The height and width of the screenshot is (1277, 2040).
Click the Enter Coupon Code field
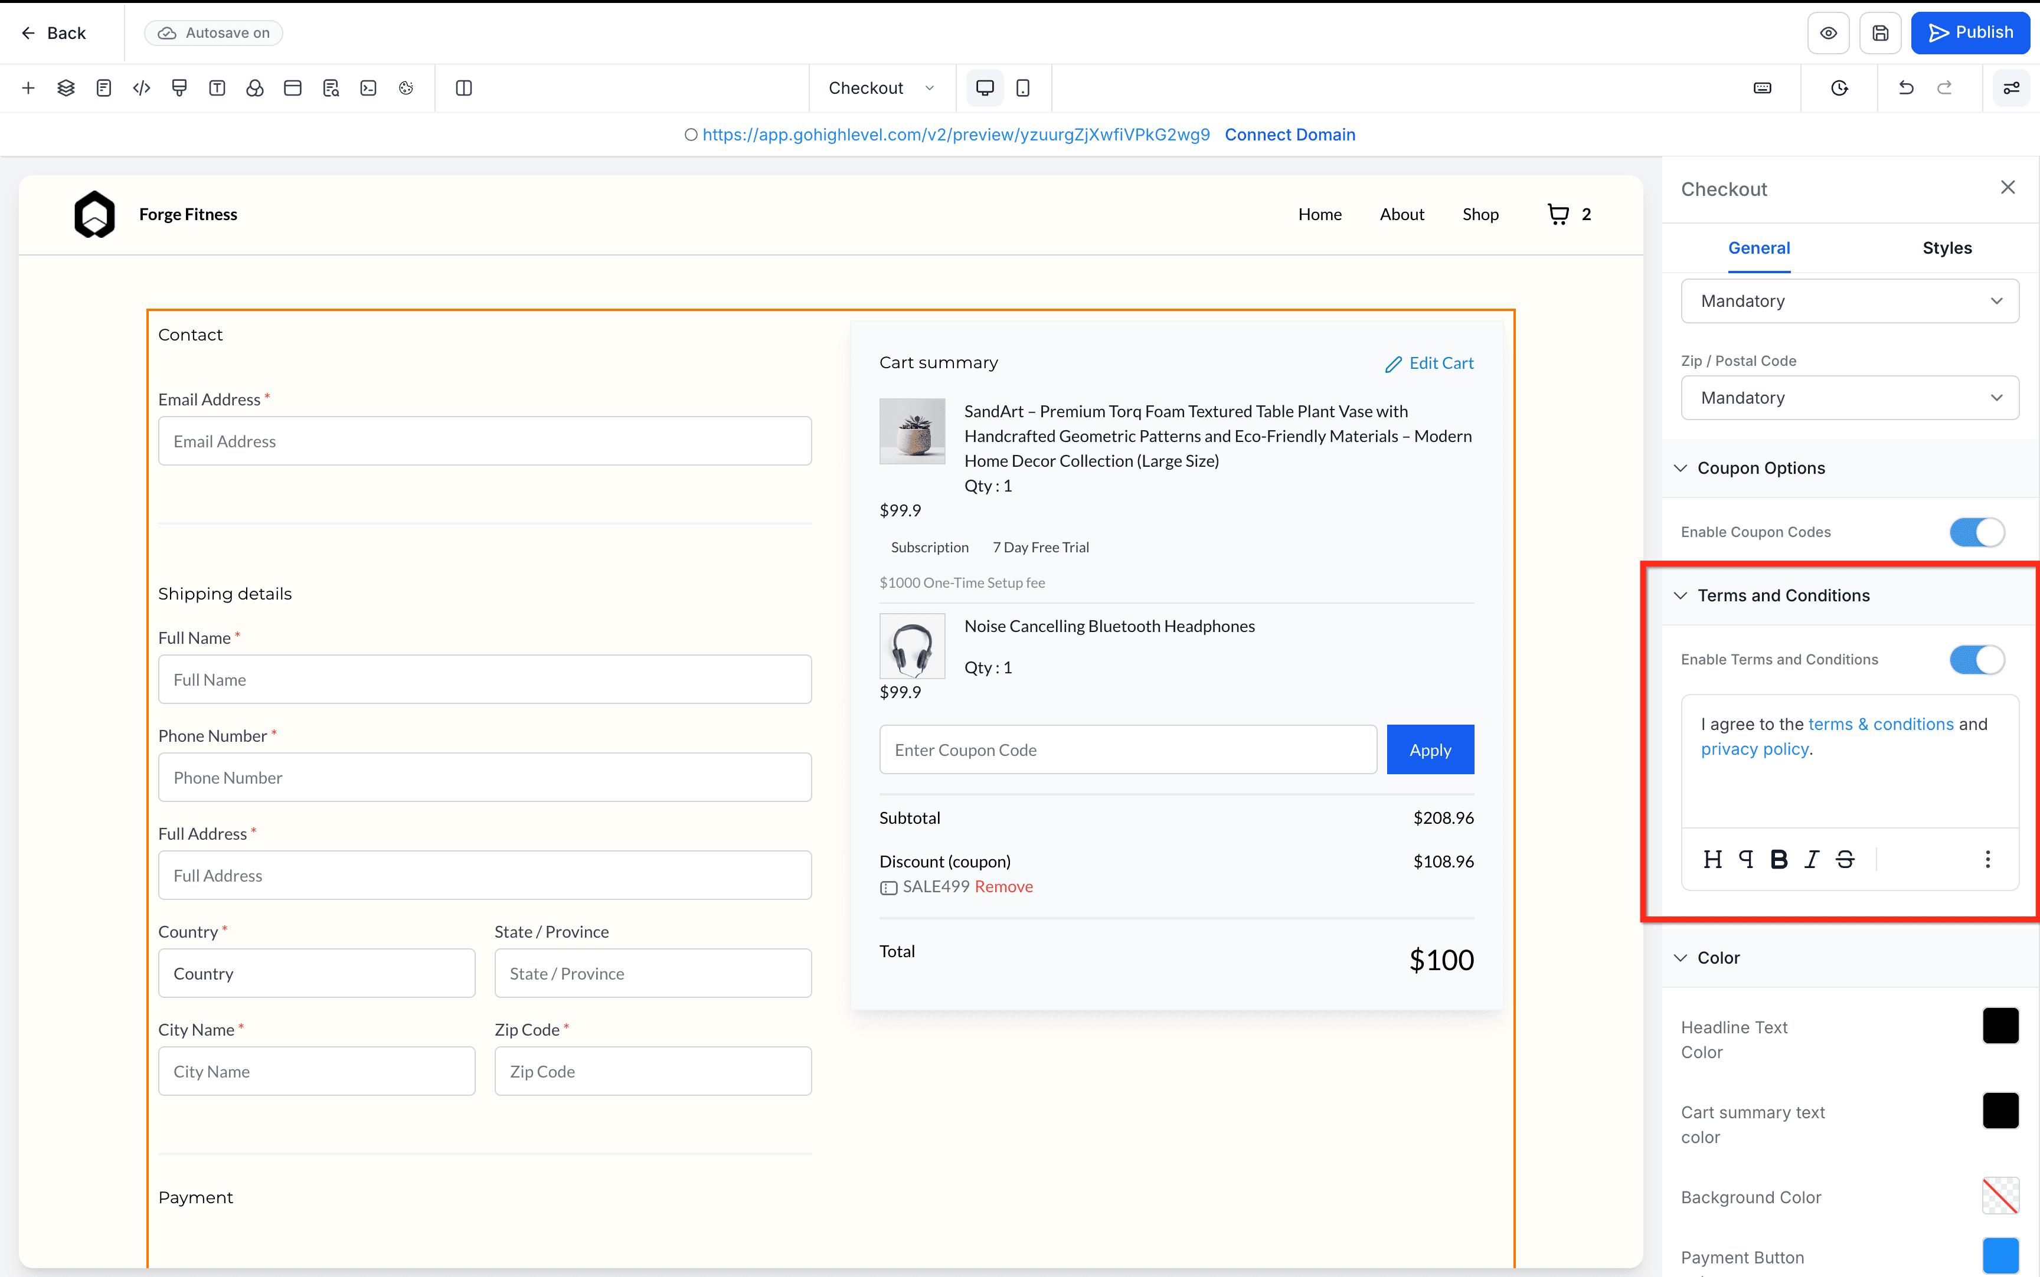[1127, 749]
